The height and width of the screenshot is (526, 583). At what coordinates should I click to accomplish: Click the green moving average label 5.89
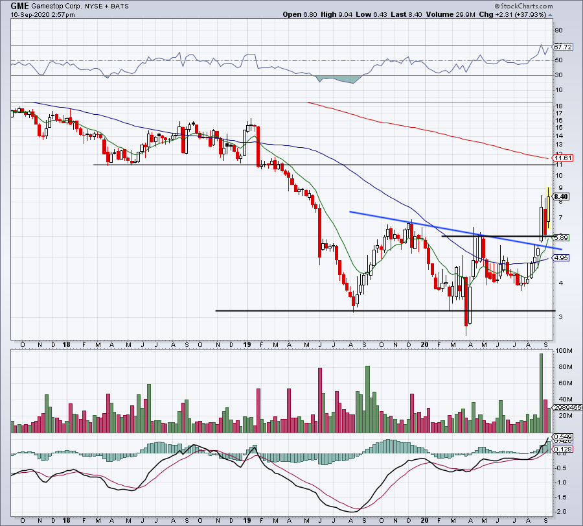(x=561, y=237)
